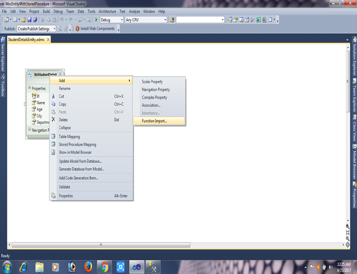Select the Age property in entity

37,109
